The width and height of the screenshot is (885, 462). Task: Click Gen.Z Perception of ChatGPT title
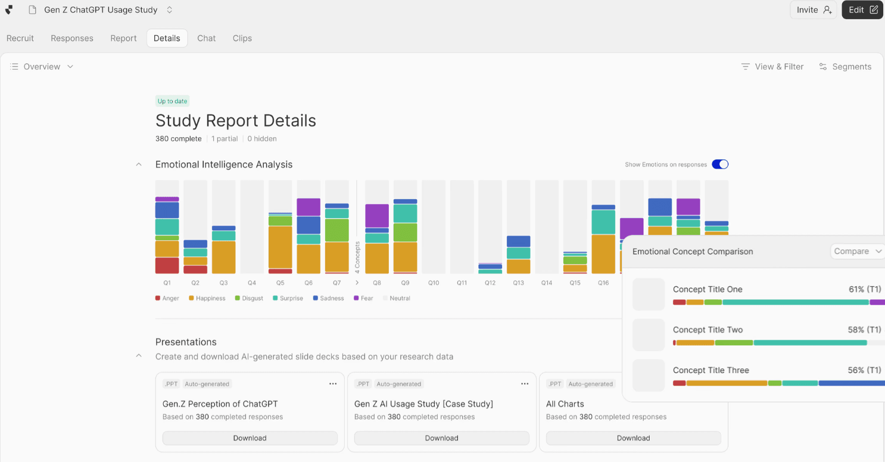tap(220, 404)
